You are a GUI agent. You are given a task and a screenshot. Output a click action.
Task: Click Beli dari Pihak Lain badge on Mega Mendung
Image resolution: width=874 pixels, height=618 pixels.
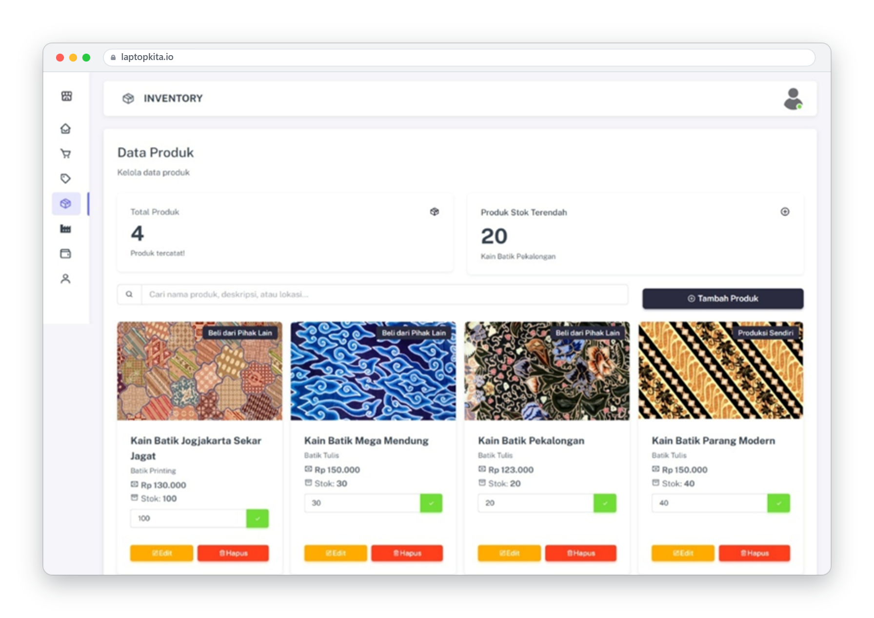[414, 333]
